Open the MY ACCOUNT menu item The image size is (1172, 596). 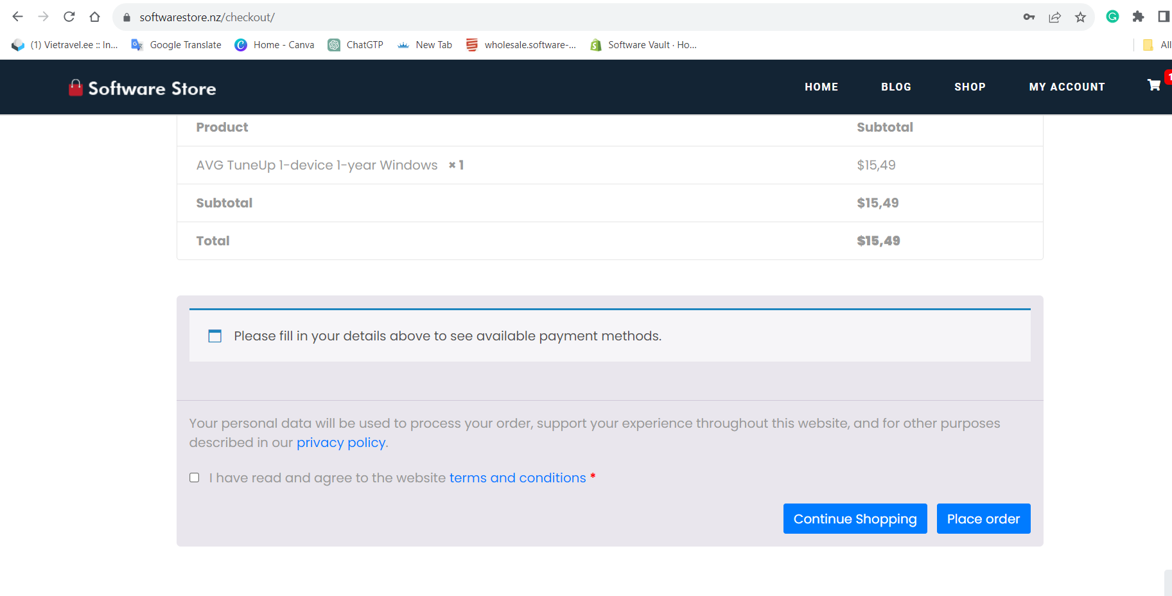point(1067,87)
